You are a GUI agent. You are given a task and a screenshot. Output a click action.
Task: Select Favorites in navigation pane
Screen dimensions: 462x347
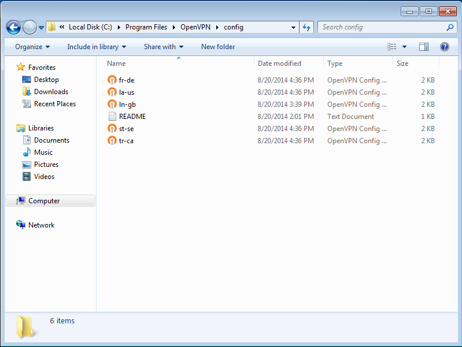42,68
